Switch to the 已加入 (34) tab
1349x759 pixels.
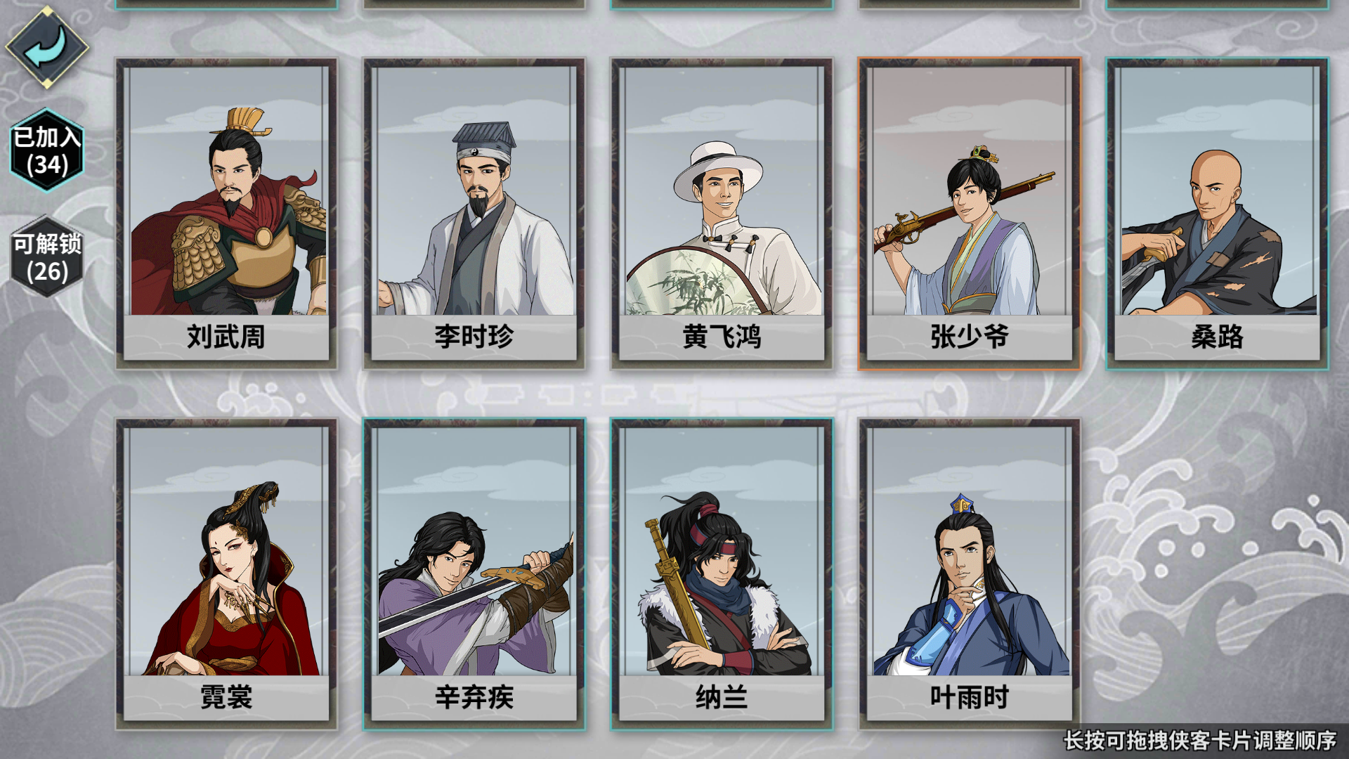(x=47, y=150)
